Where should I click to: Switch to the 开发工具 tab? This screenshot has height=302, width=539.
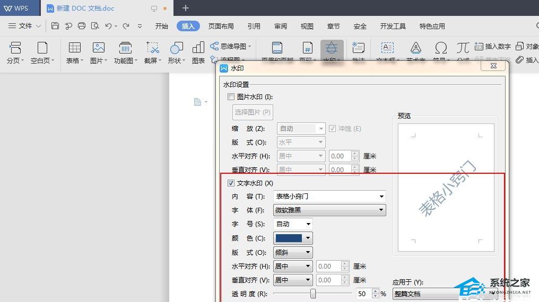pyautogui.click(x=393, y=26)
